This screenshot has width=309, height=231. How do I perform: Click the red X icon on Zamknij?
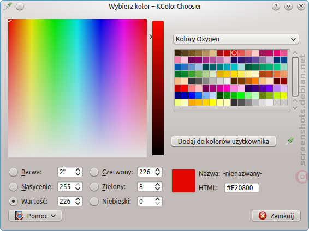coord(263,216)
